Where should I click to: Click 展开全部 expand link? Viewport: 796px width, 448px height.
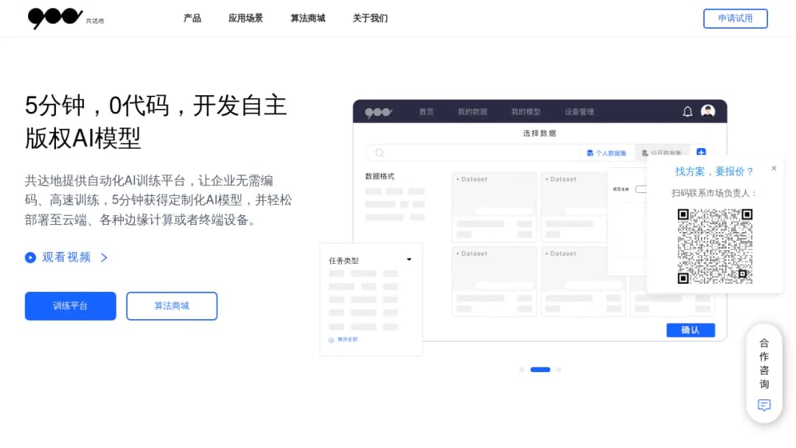pos(343,340)
